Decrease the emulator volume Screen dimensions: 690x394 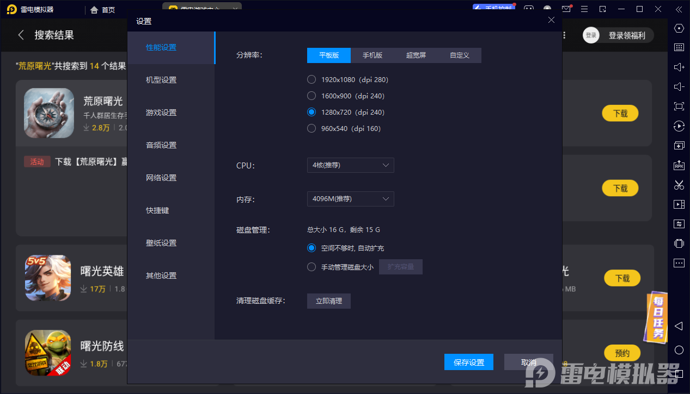[679, 86]
